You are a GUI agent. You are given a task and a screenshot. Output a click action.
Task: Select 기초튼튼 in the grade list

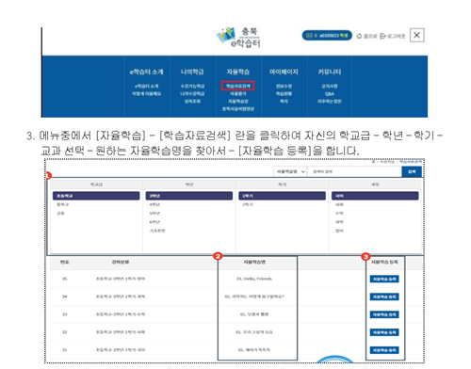coord(157,231)
